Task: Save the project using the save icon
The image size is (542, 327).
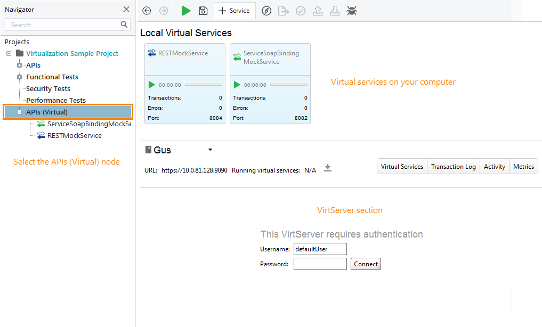Action: [x=203, y=11]
